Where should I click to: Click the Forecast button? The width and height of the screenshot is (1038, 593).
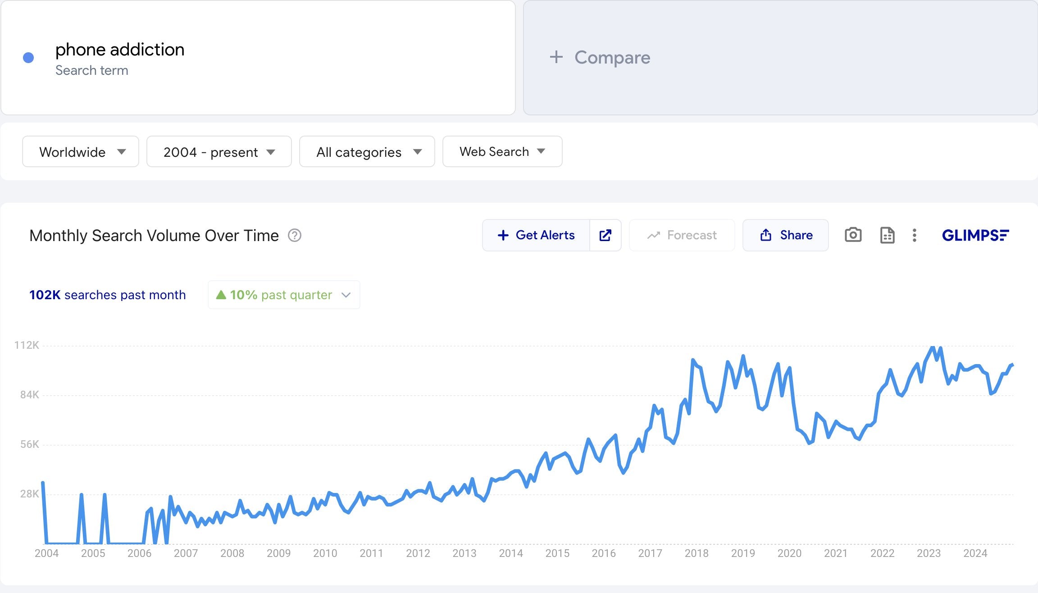pyautogui.click(x=682, y=235)
